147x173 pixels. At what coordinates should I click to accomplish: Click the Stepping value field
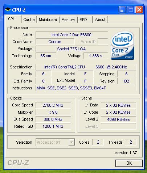tap(127, 74)
